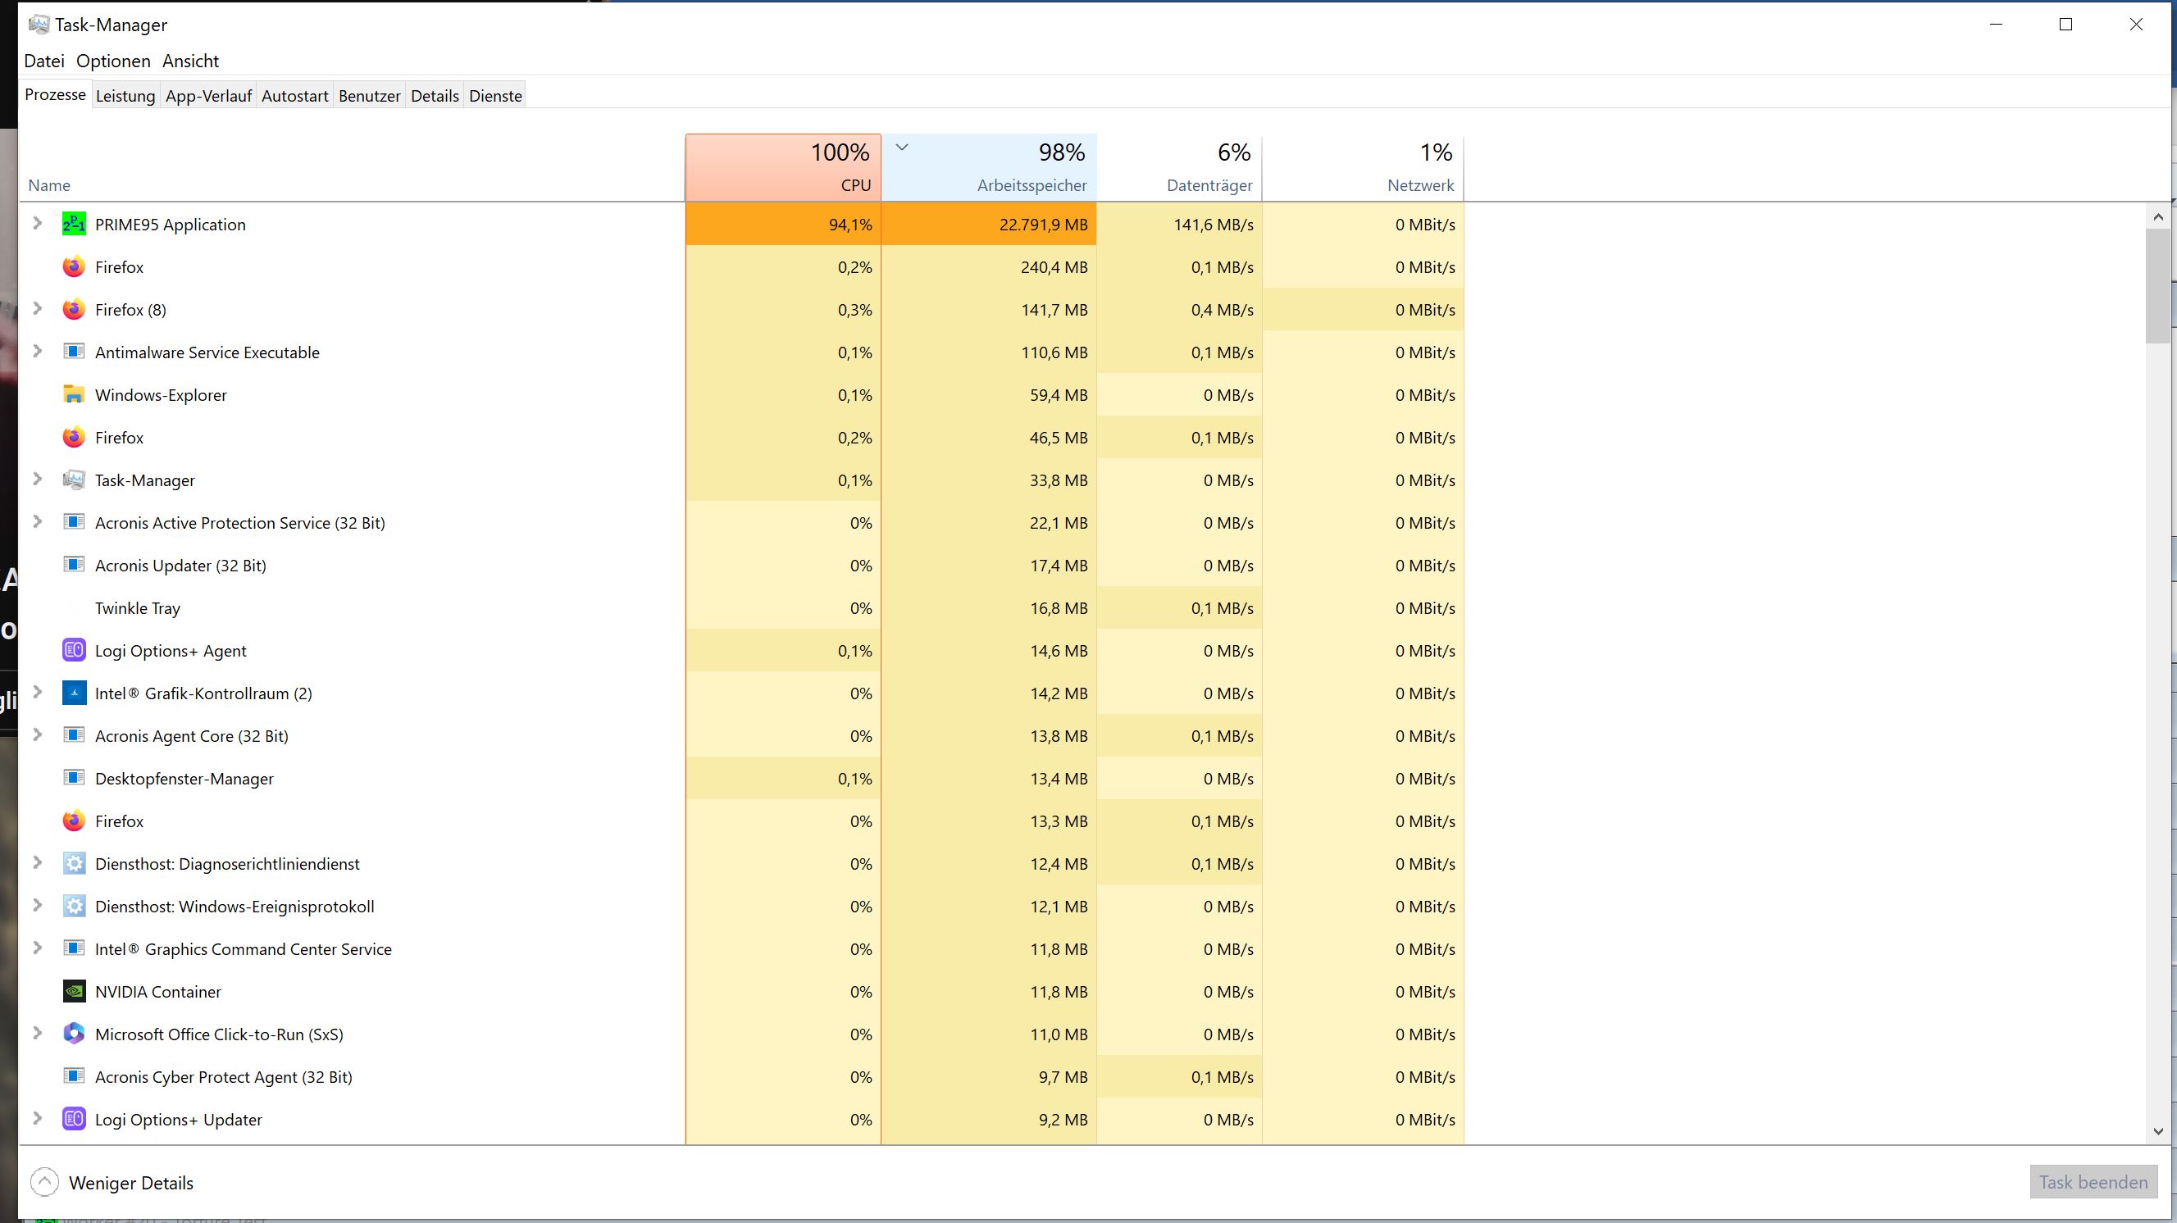Image resolution: width=2177 pixels, height=1223 pixels.
Task: Click the NVIDIA Container icon
Action: coord(74,992)
